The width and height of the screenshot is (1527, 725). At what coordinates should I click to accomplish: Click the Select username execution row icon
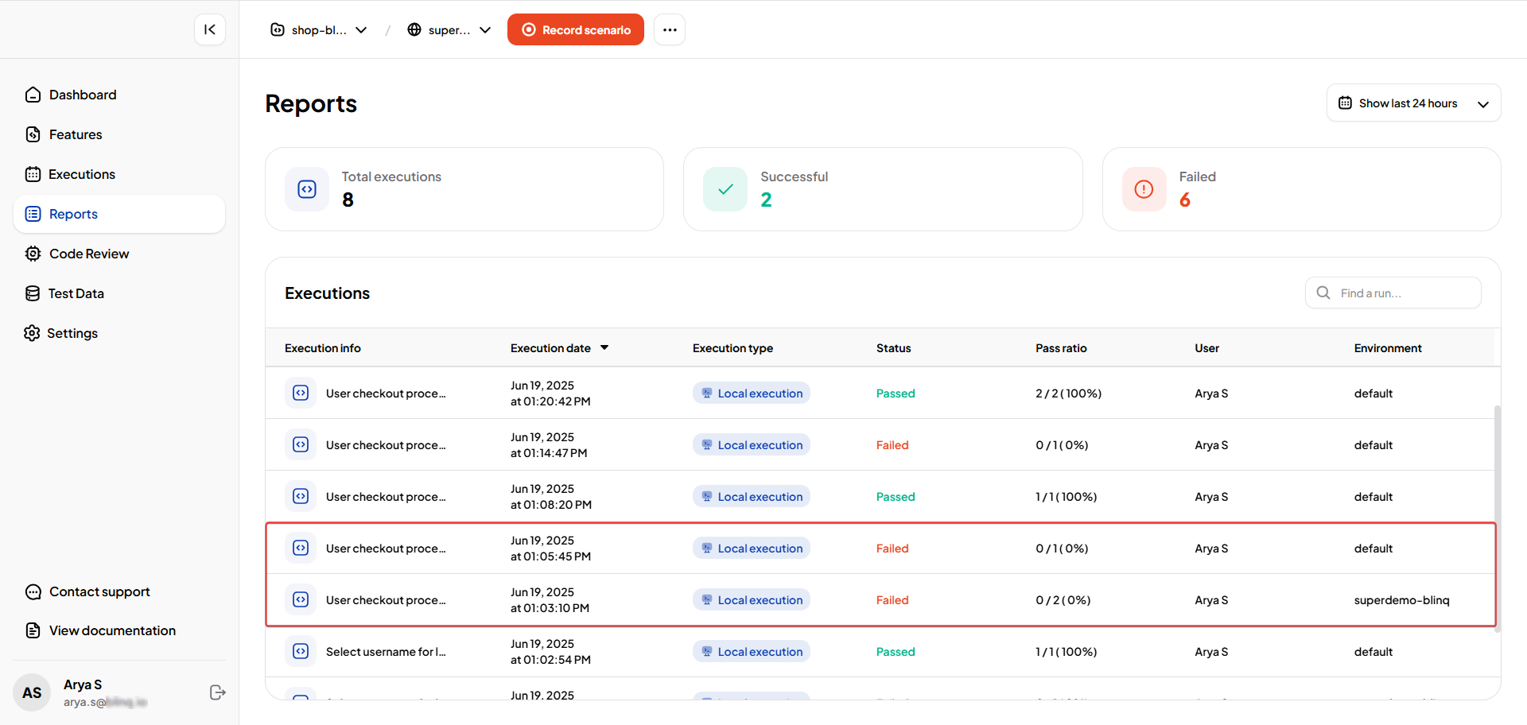click(301, 651)
